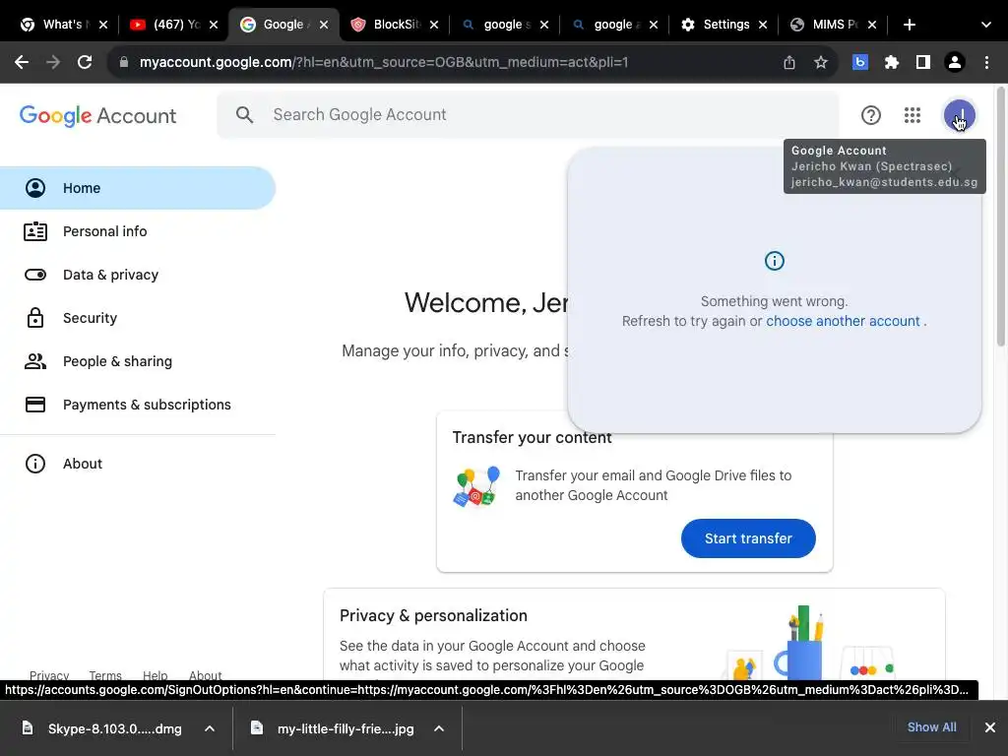Open a new browser tab with plus
This screenshot has width=1008, height=756.
pos(910,25)
